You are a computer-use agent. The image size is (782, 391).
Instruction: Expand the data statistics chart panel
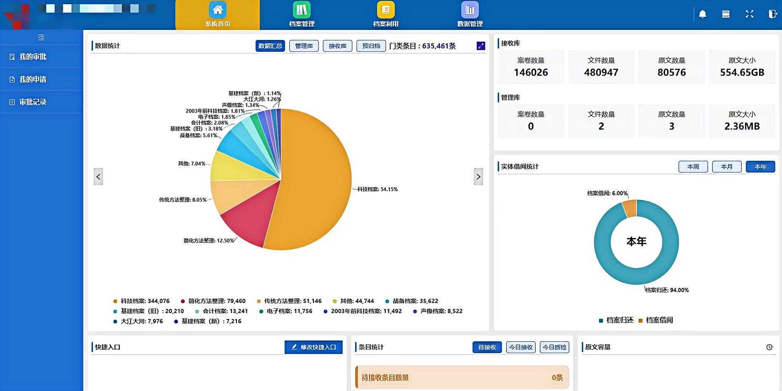point(481,46)
